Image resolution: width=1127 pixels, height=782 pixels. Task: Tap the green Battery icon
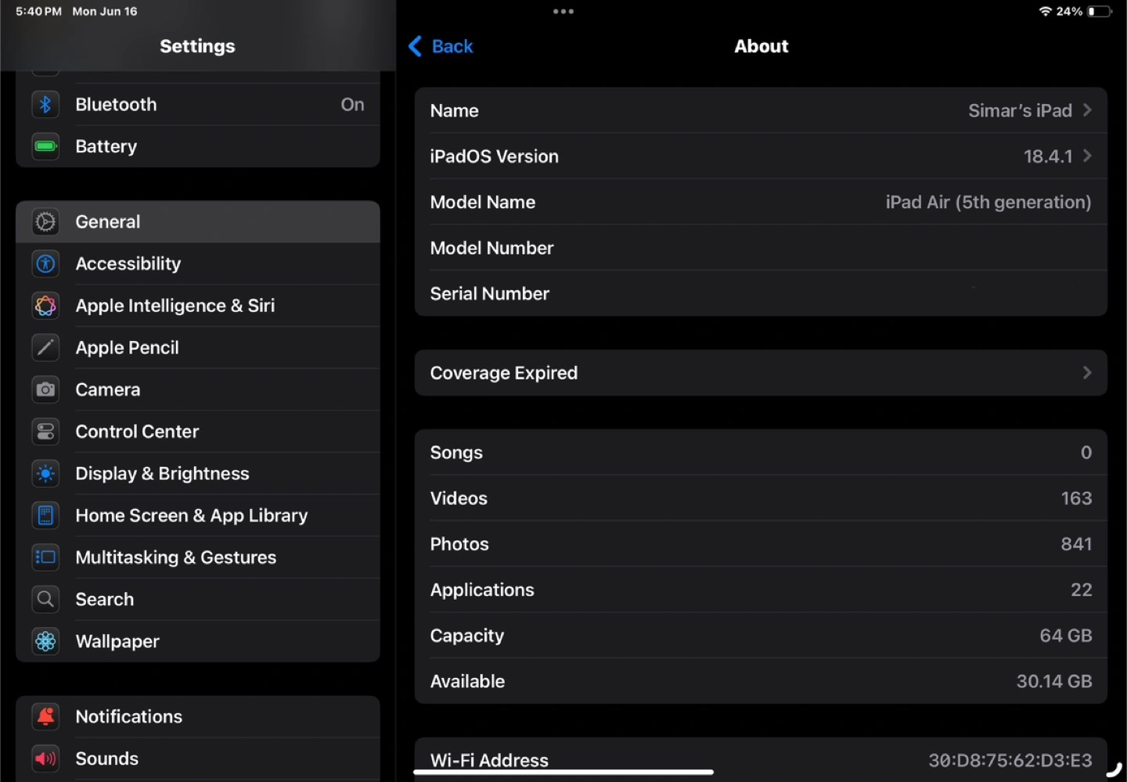(45, 146)
